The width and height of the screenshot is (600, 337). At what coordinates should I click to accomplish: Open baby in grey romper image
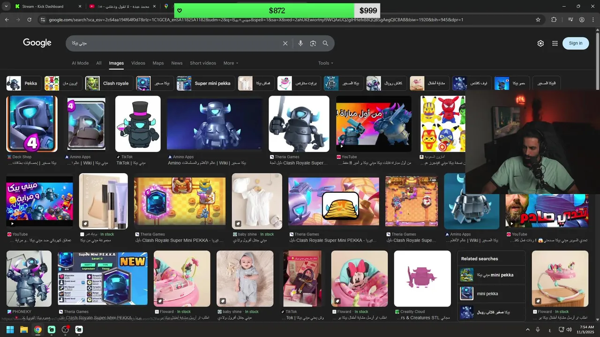coord(245,278)
